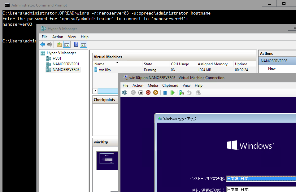Click the Forward arrow in Hyper-V Manager toolbar

[50, 45]
